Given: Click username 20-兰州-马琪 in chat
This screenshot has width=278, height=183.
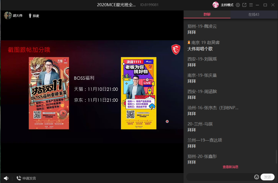Looking at the screenshot, I should point(200,124).
